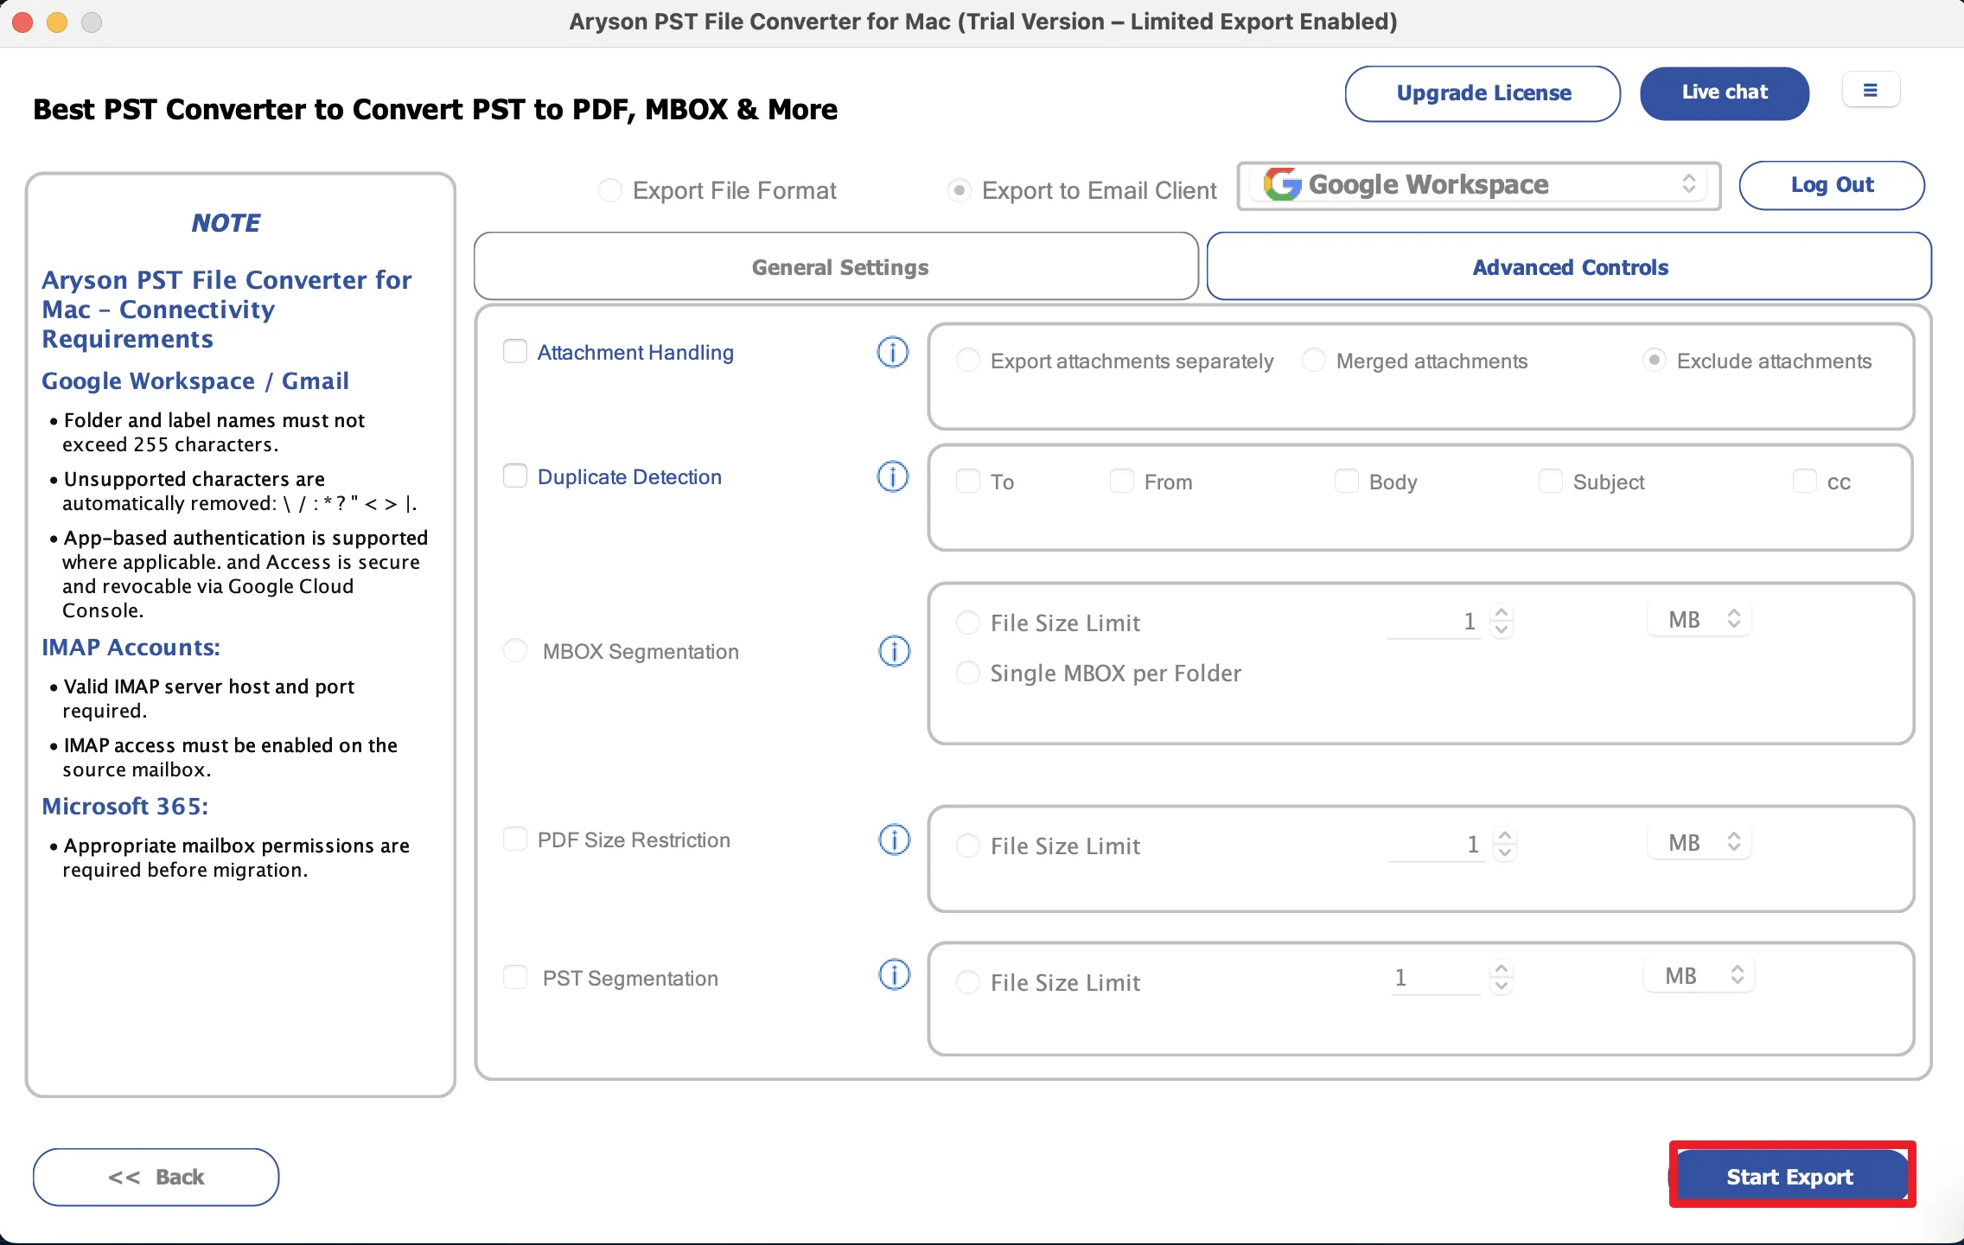Click the Upgrade License button
Image resolution: width=1964 pixels, height=1245 pixels.
(x=1483, y=93)
